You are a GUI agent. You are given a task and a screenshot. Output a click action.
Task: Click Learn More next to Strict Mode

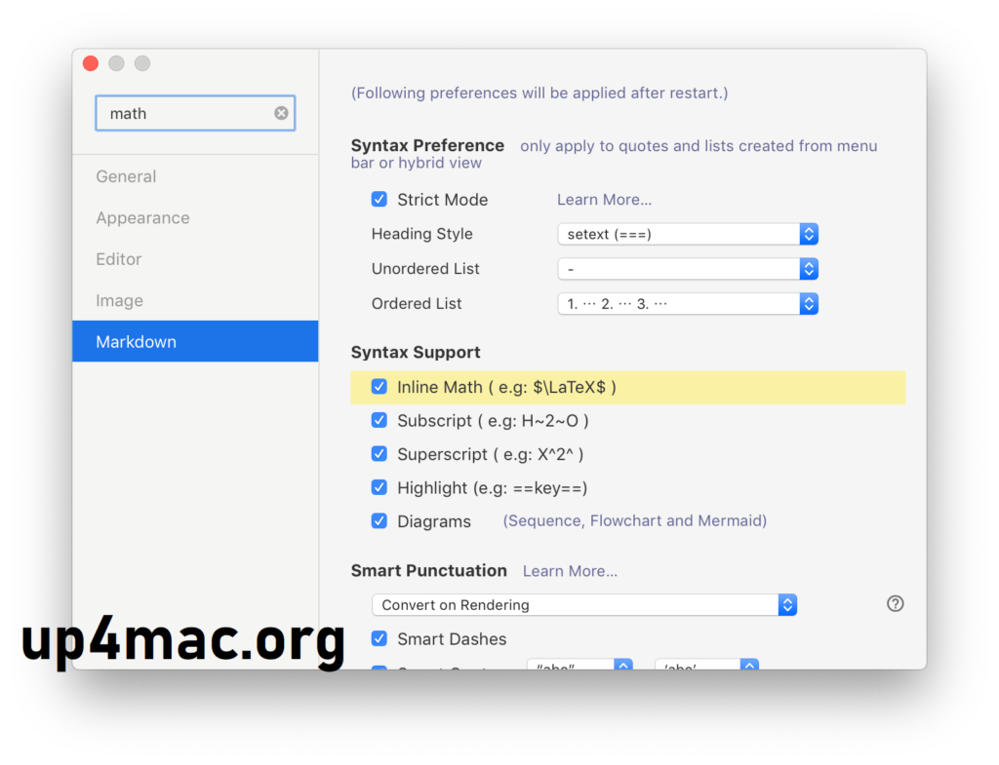point(604,199)
